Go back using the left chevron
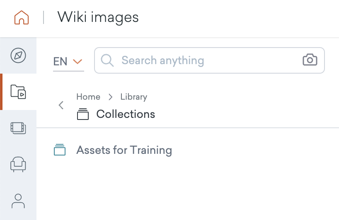Viewport: 339px width, 220px height. 61,105
